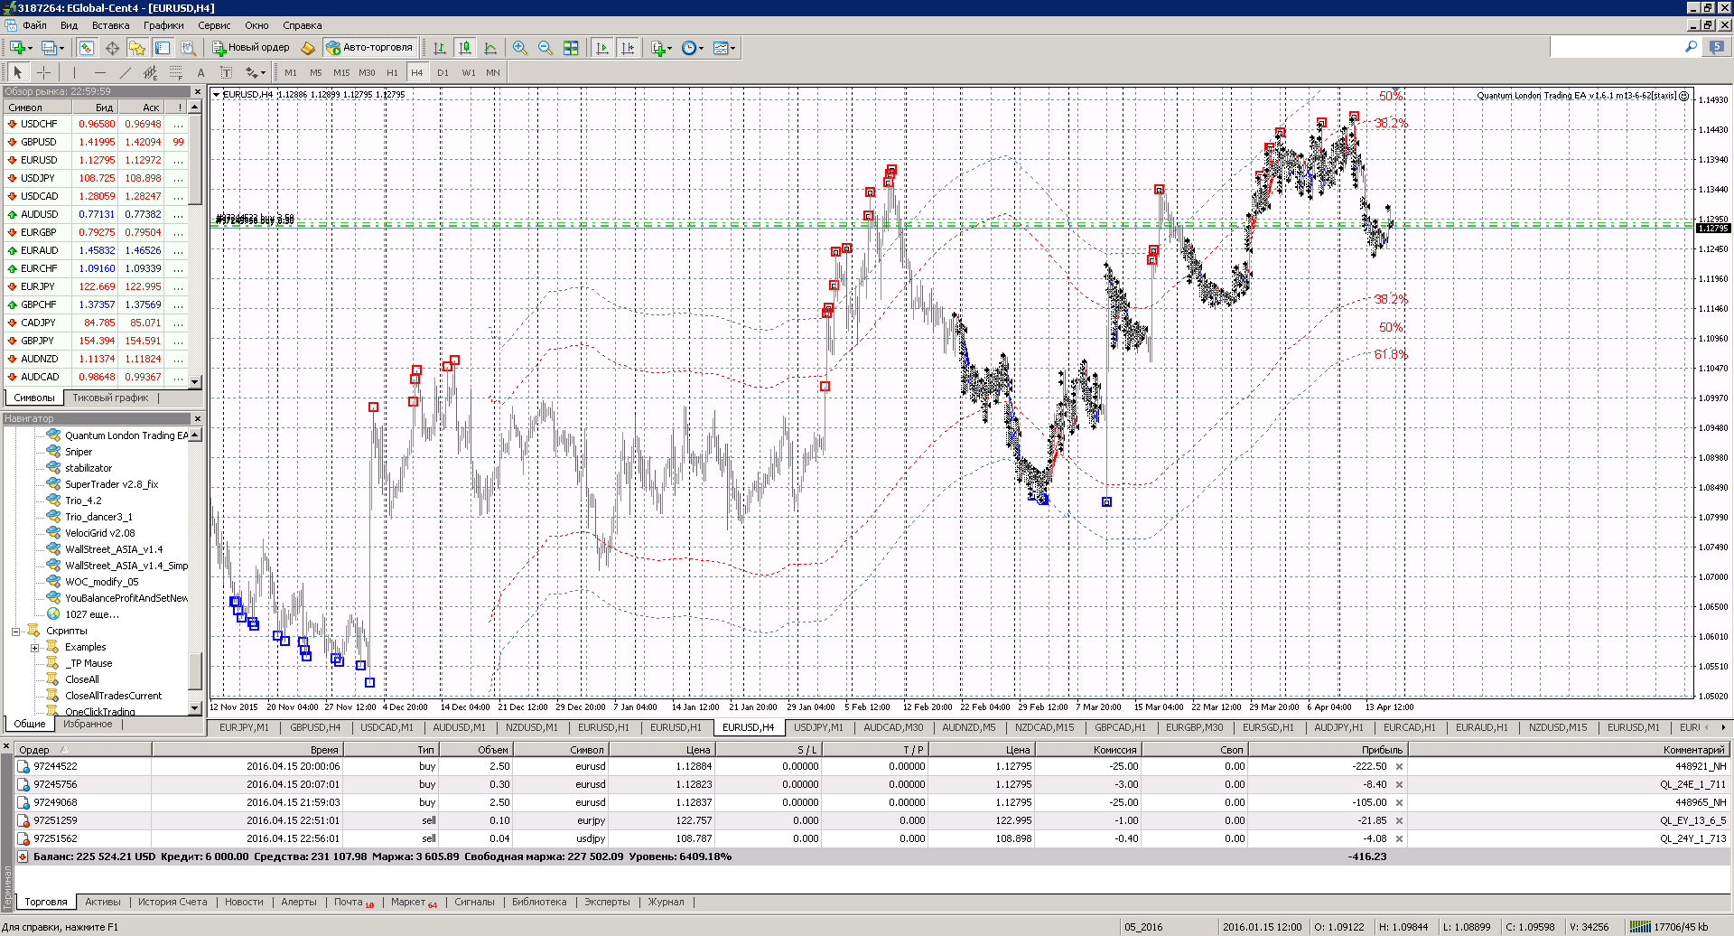
Task: Switch to the GBPUSD,H4 chart tab
Action: pos(315,727)
